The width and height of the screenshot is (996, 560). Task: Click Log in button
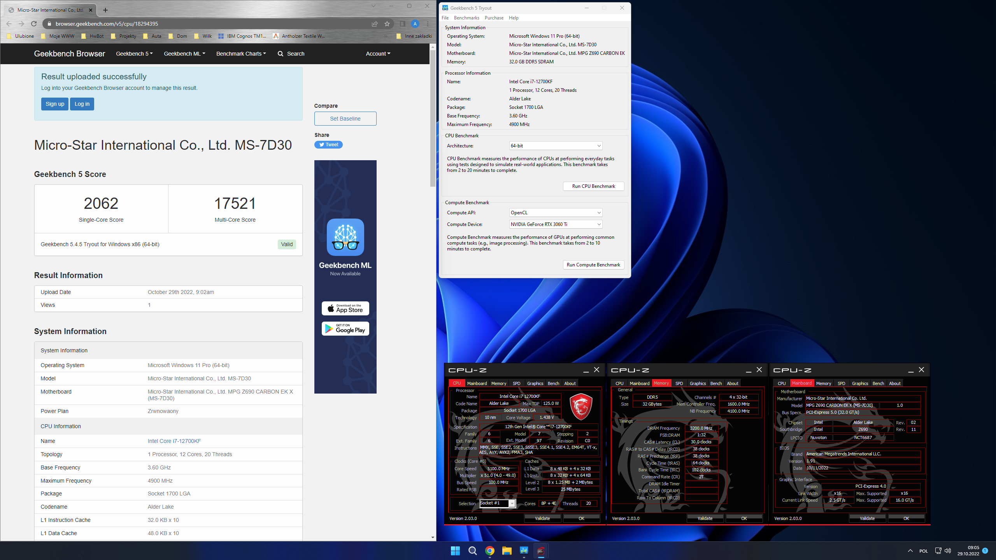point(82,104)
